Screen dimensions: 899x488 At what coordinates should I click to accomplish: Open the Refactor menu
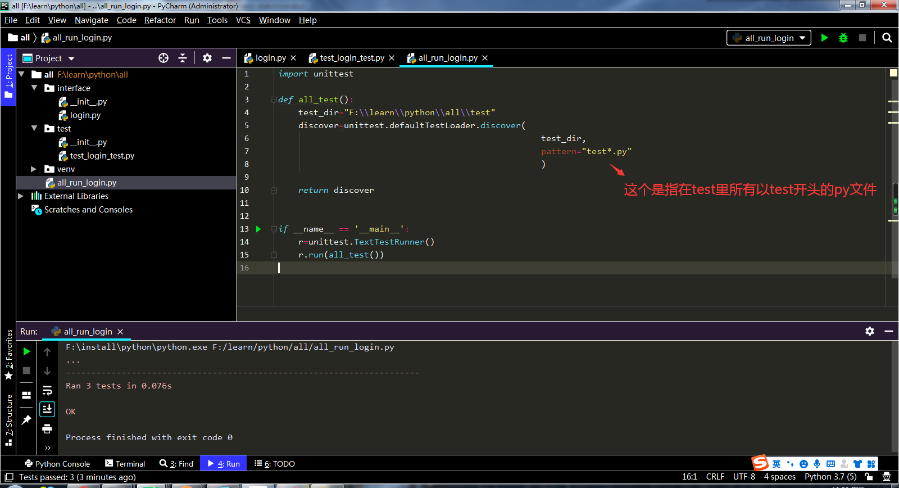click(x=160, y=20)
